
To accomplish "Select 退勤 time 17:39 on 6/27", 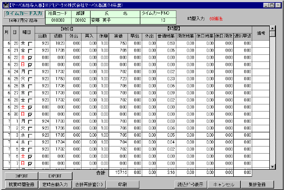I will coord(58,93).
